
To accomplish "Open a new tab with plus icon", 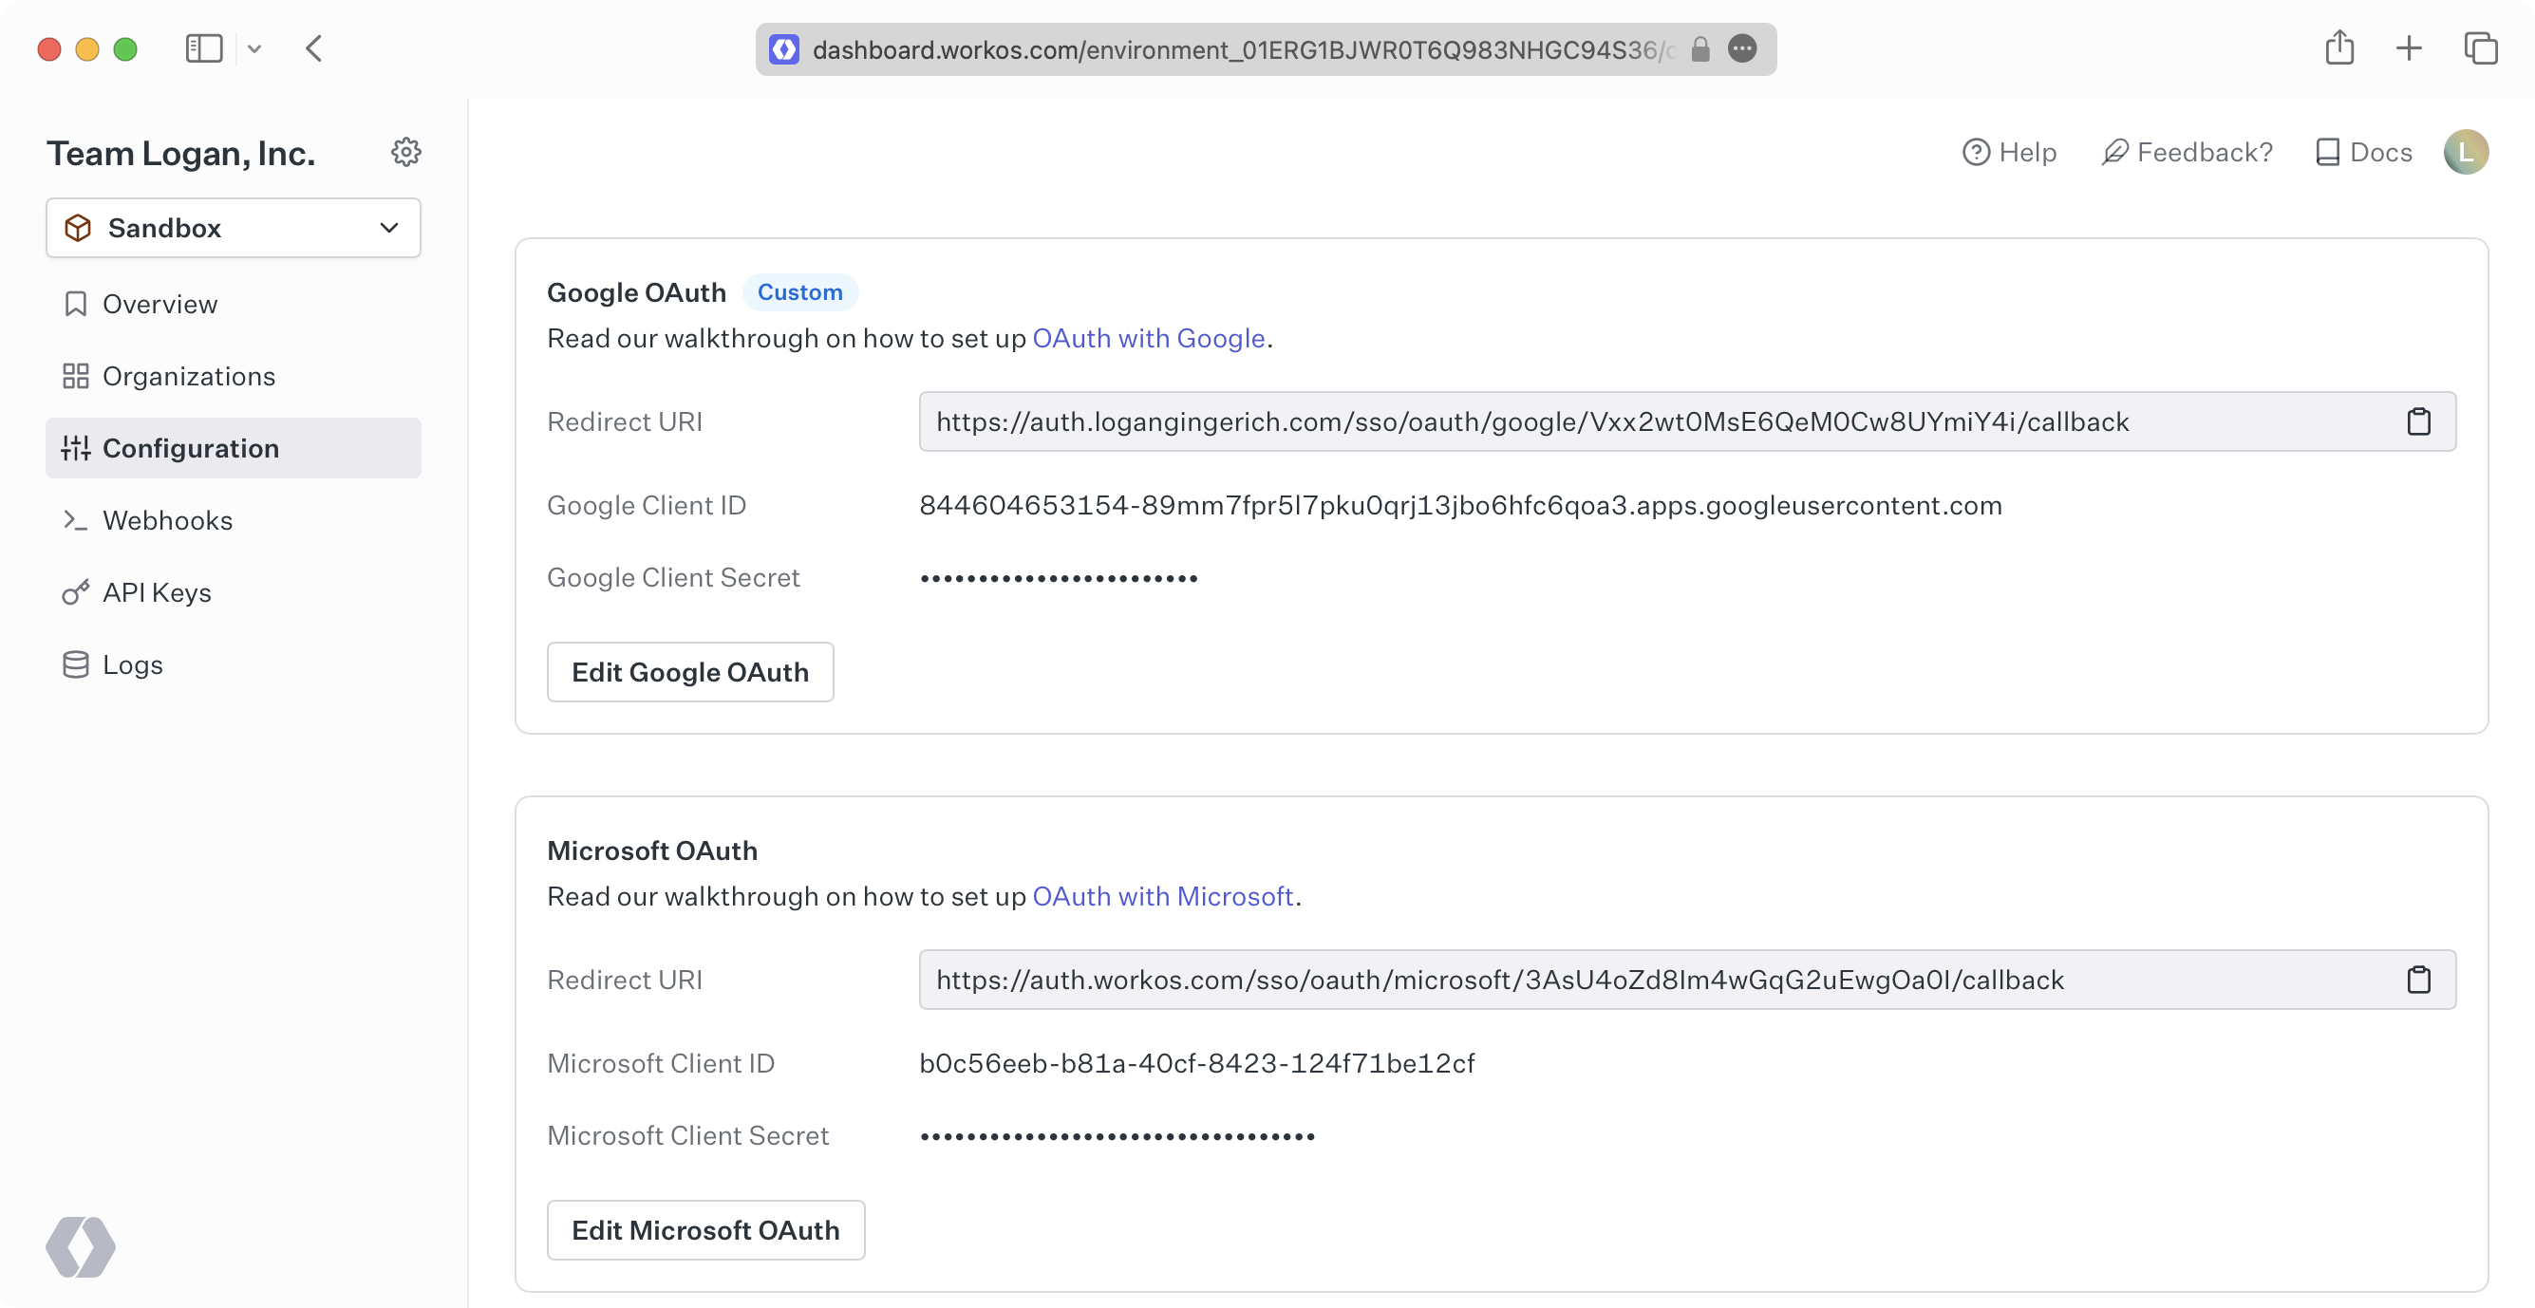I will (x=2408, y=48).
